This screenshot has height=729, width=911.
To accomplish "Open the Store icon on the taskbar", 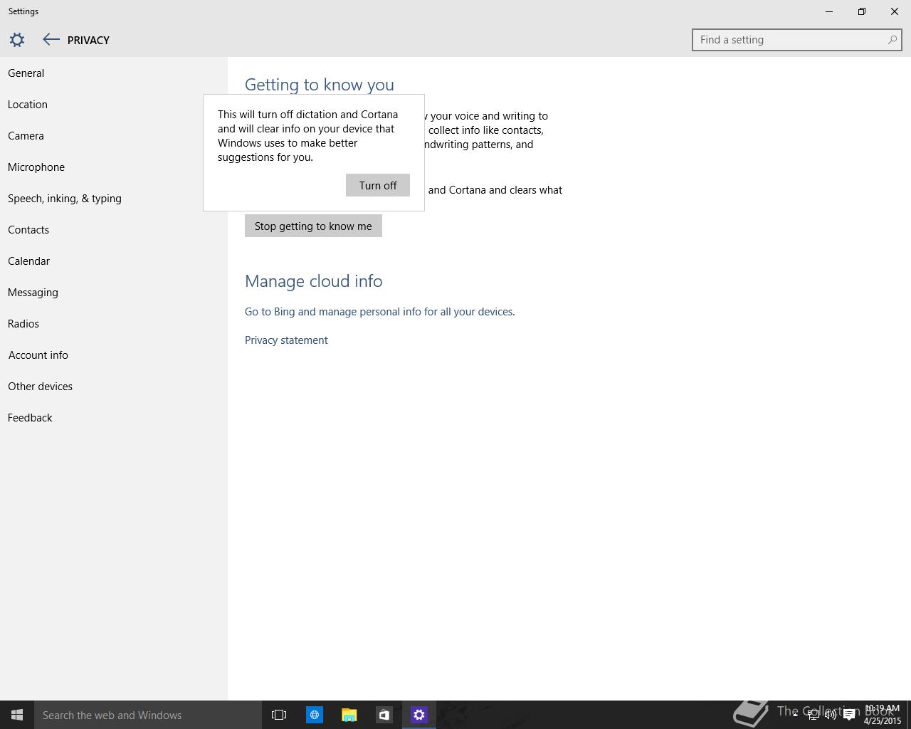I will [384, 715].
